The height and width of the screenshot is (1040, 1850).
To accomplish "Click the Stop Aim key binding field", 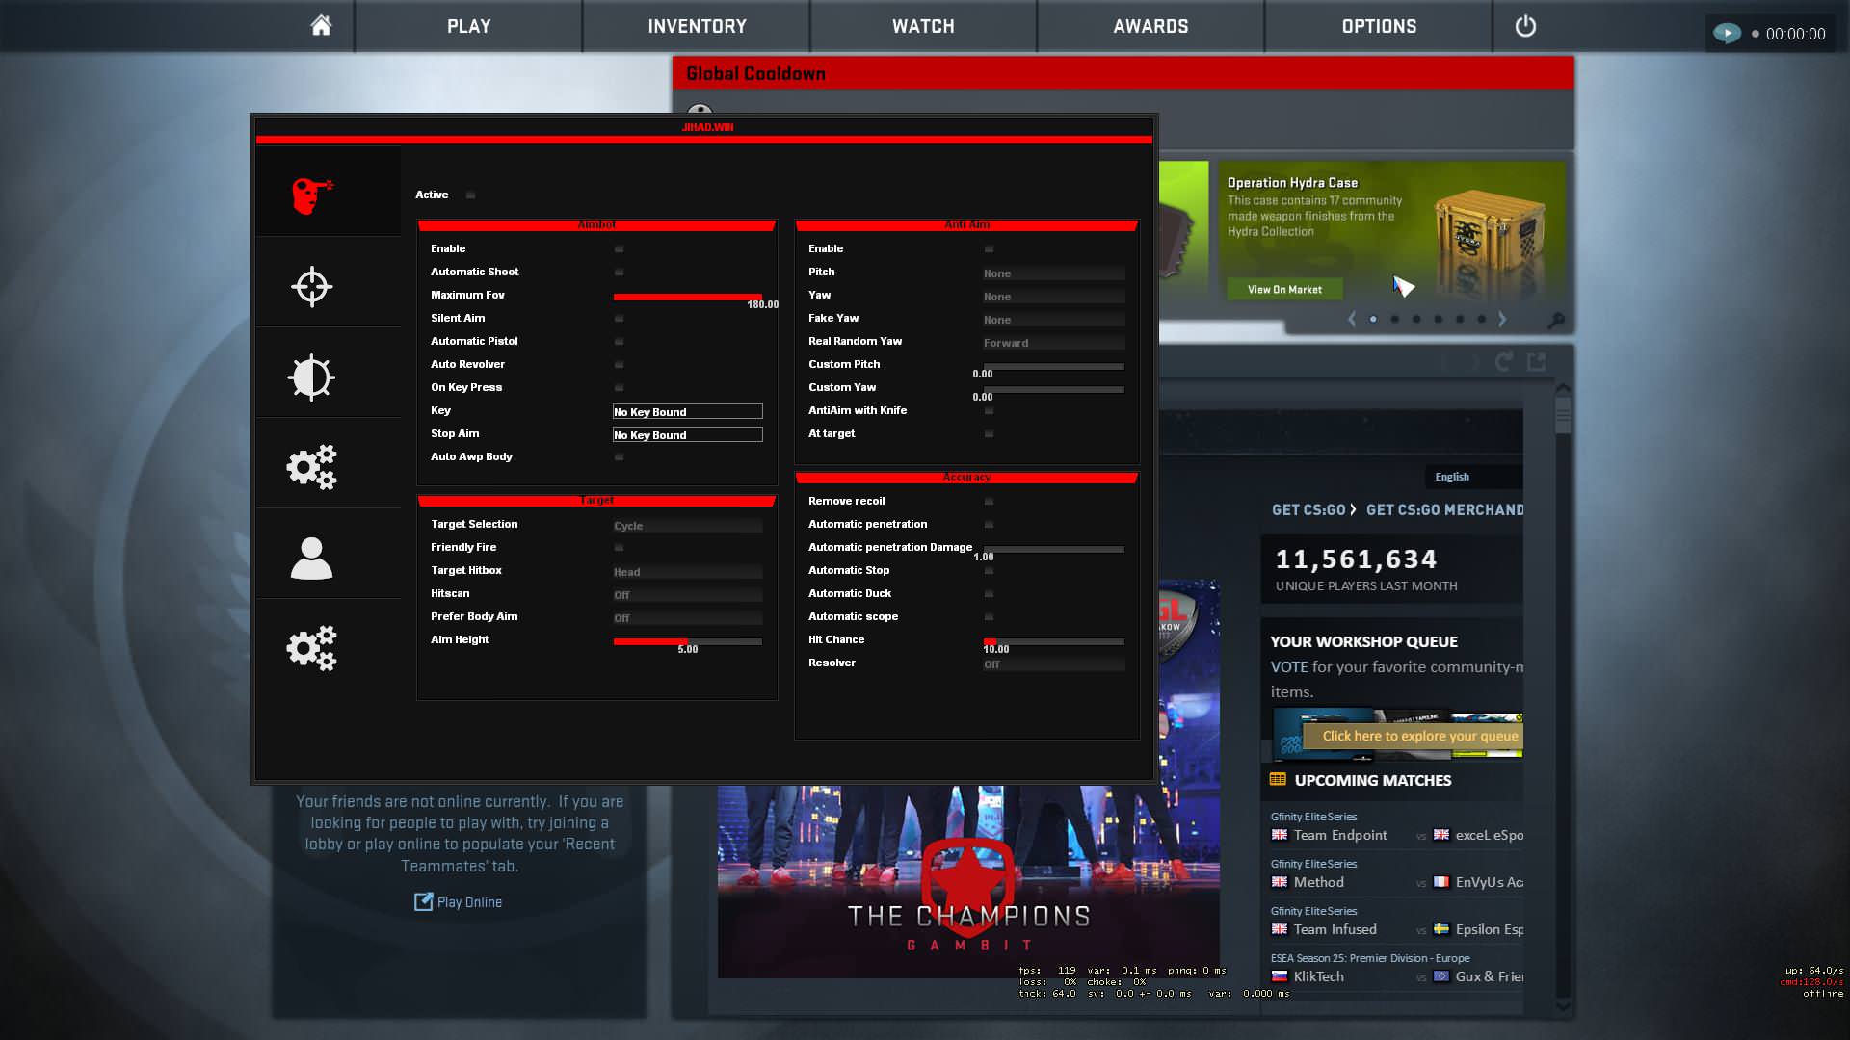I will 687,434.
